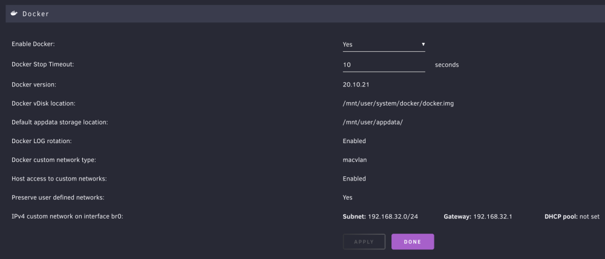Click the Done button
The width and height of the screenshot is (605, 259).
[413, 241]
